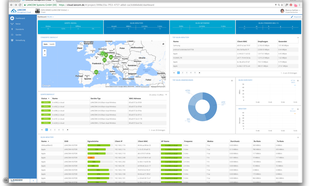This screenshot has width=311, height=186.
Task: Reload the page in the browser
Action: pos(20,5)
